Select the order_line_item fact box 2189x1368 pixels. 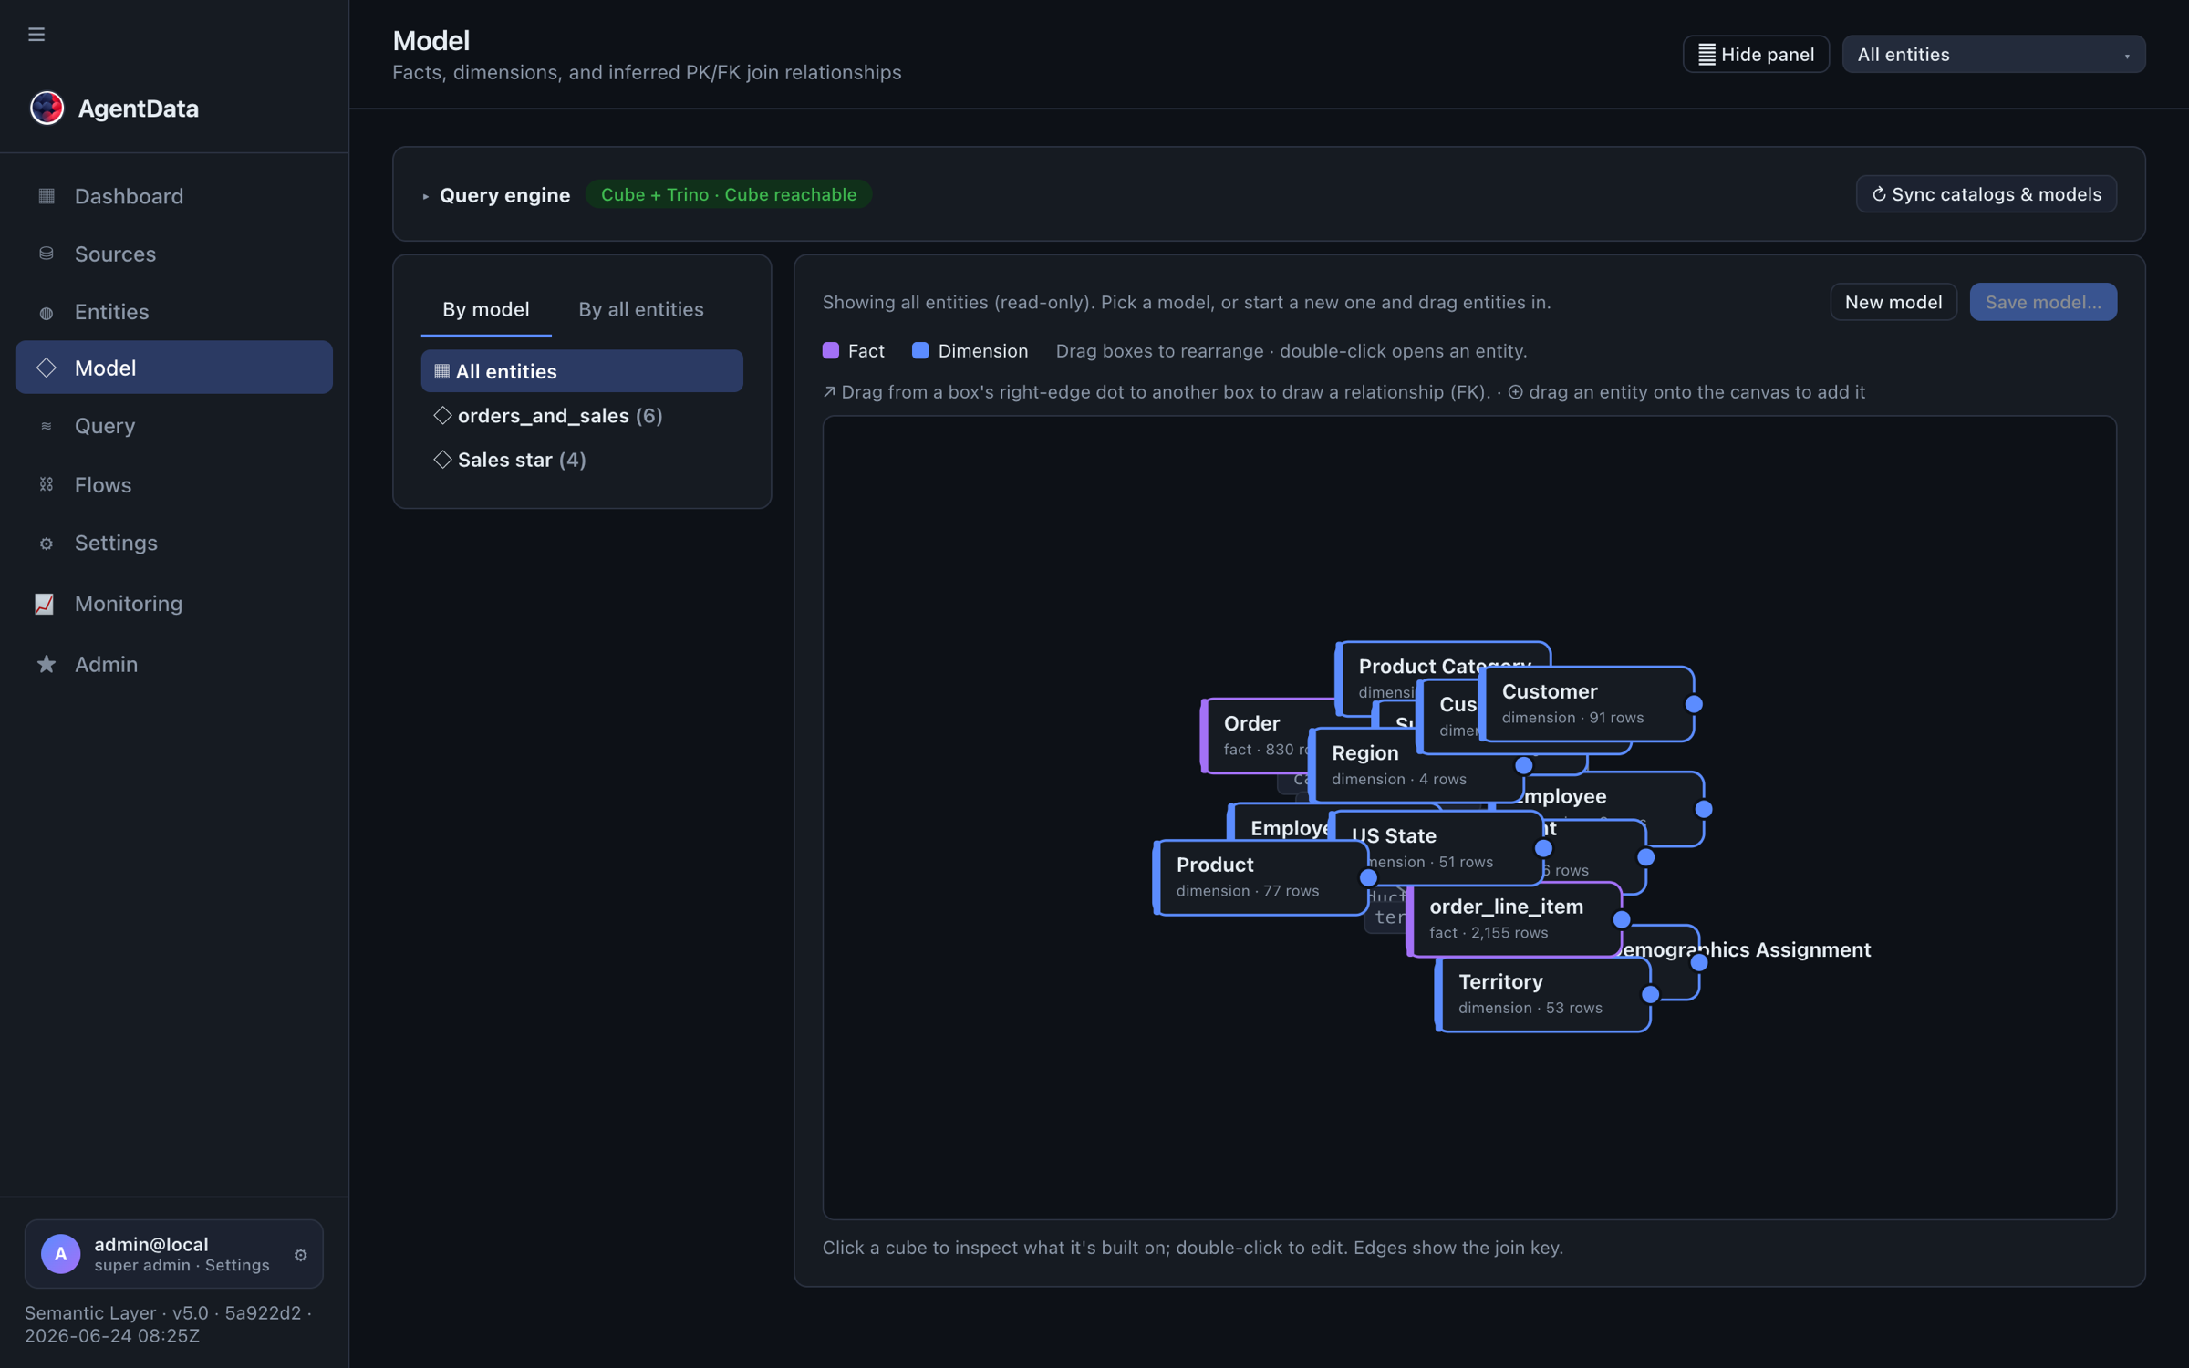1514,919
